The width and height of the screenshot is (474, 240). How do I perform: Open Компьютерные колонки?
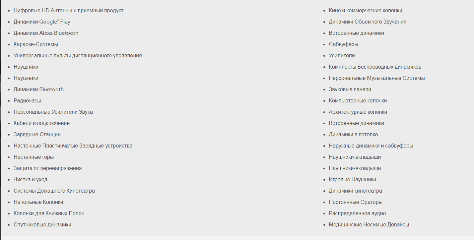[358, 101]
